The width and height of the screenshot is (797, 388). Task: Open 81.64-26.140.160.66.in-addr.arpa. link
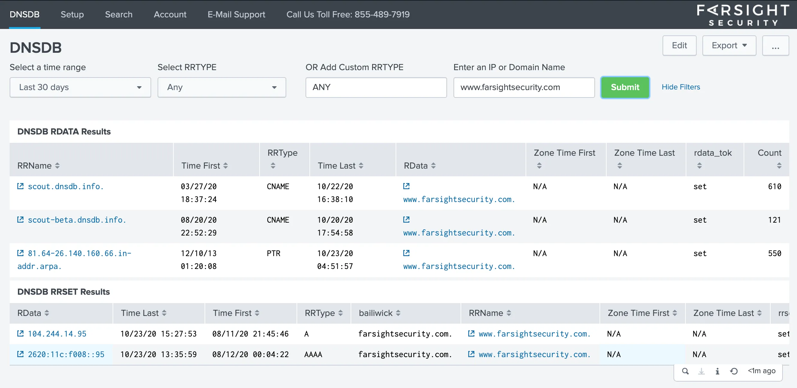tap(74, 260)
